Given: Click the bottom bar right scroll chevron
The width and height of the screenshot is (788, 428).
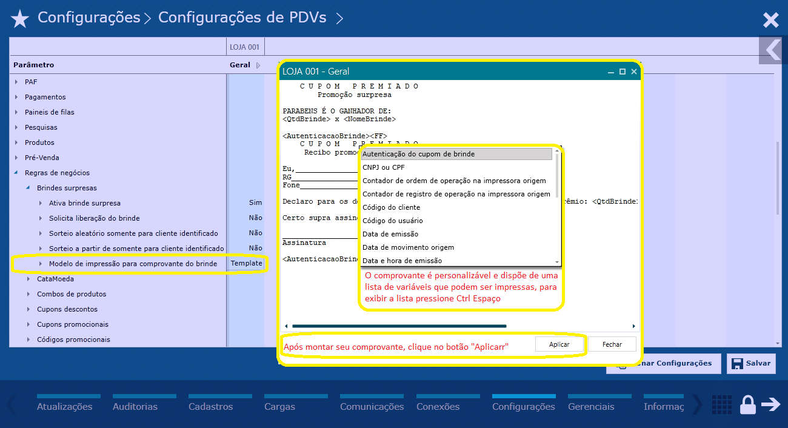Looking at the screenshot, I should (696, 404).
